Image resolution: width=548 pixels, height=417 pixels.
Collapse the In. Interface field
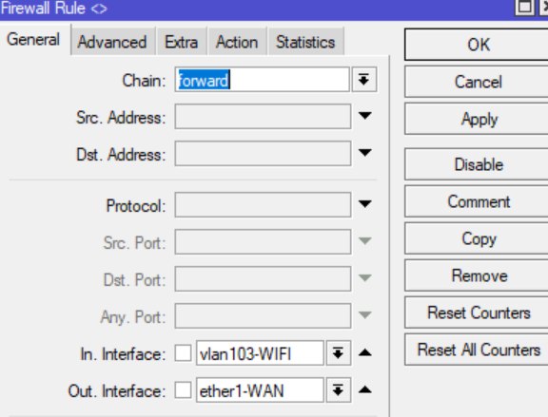tap(365, 352)
